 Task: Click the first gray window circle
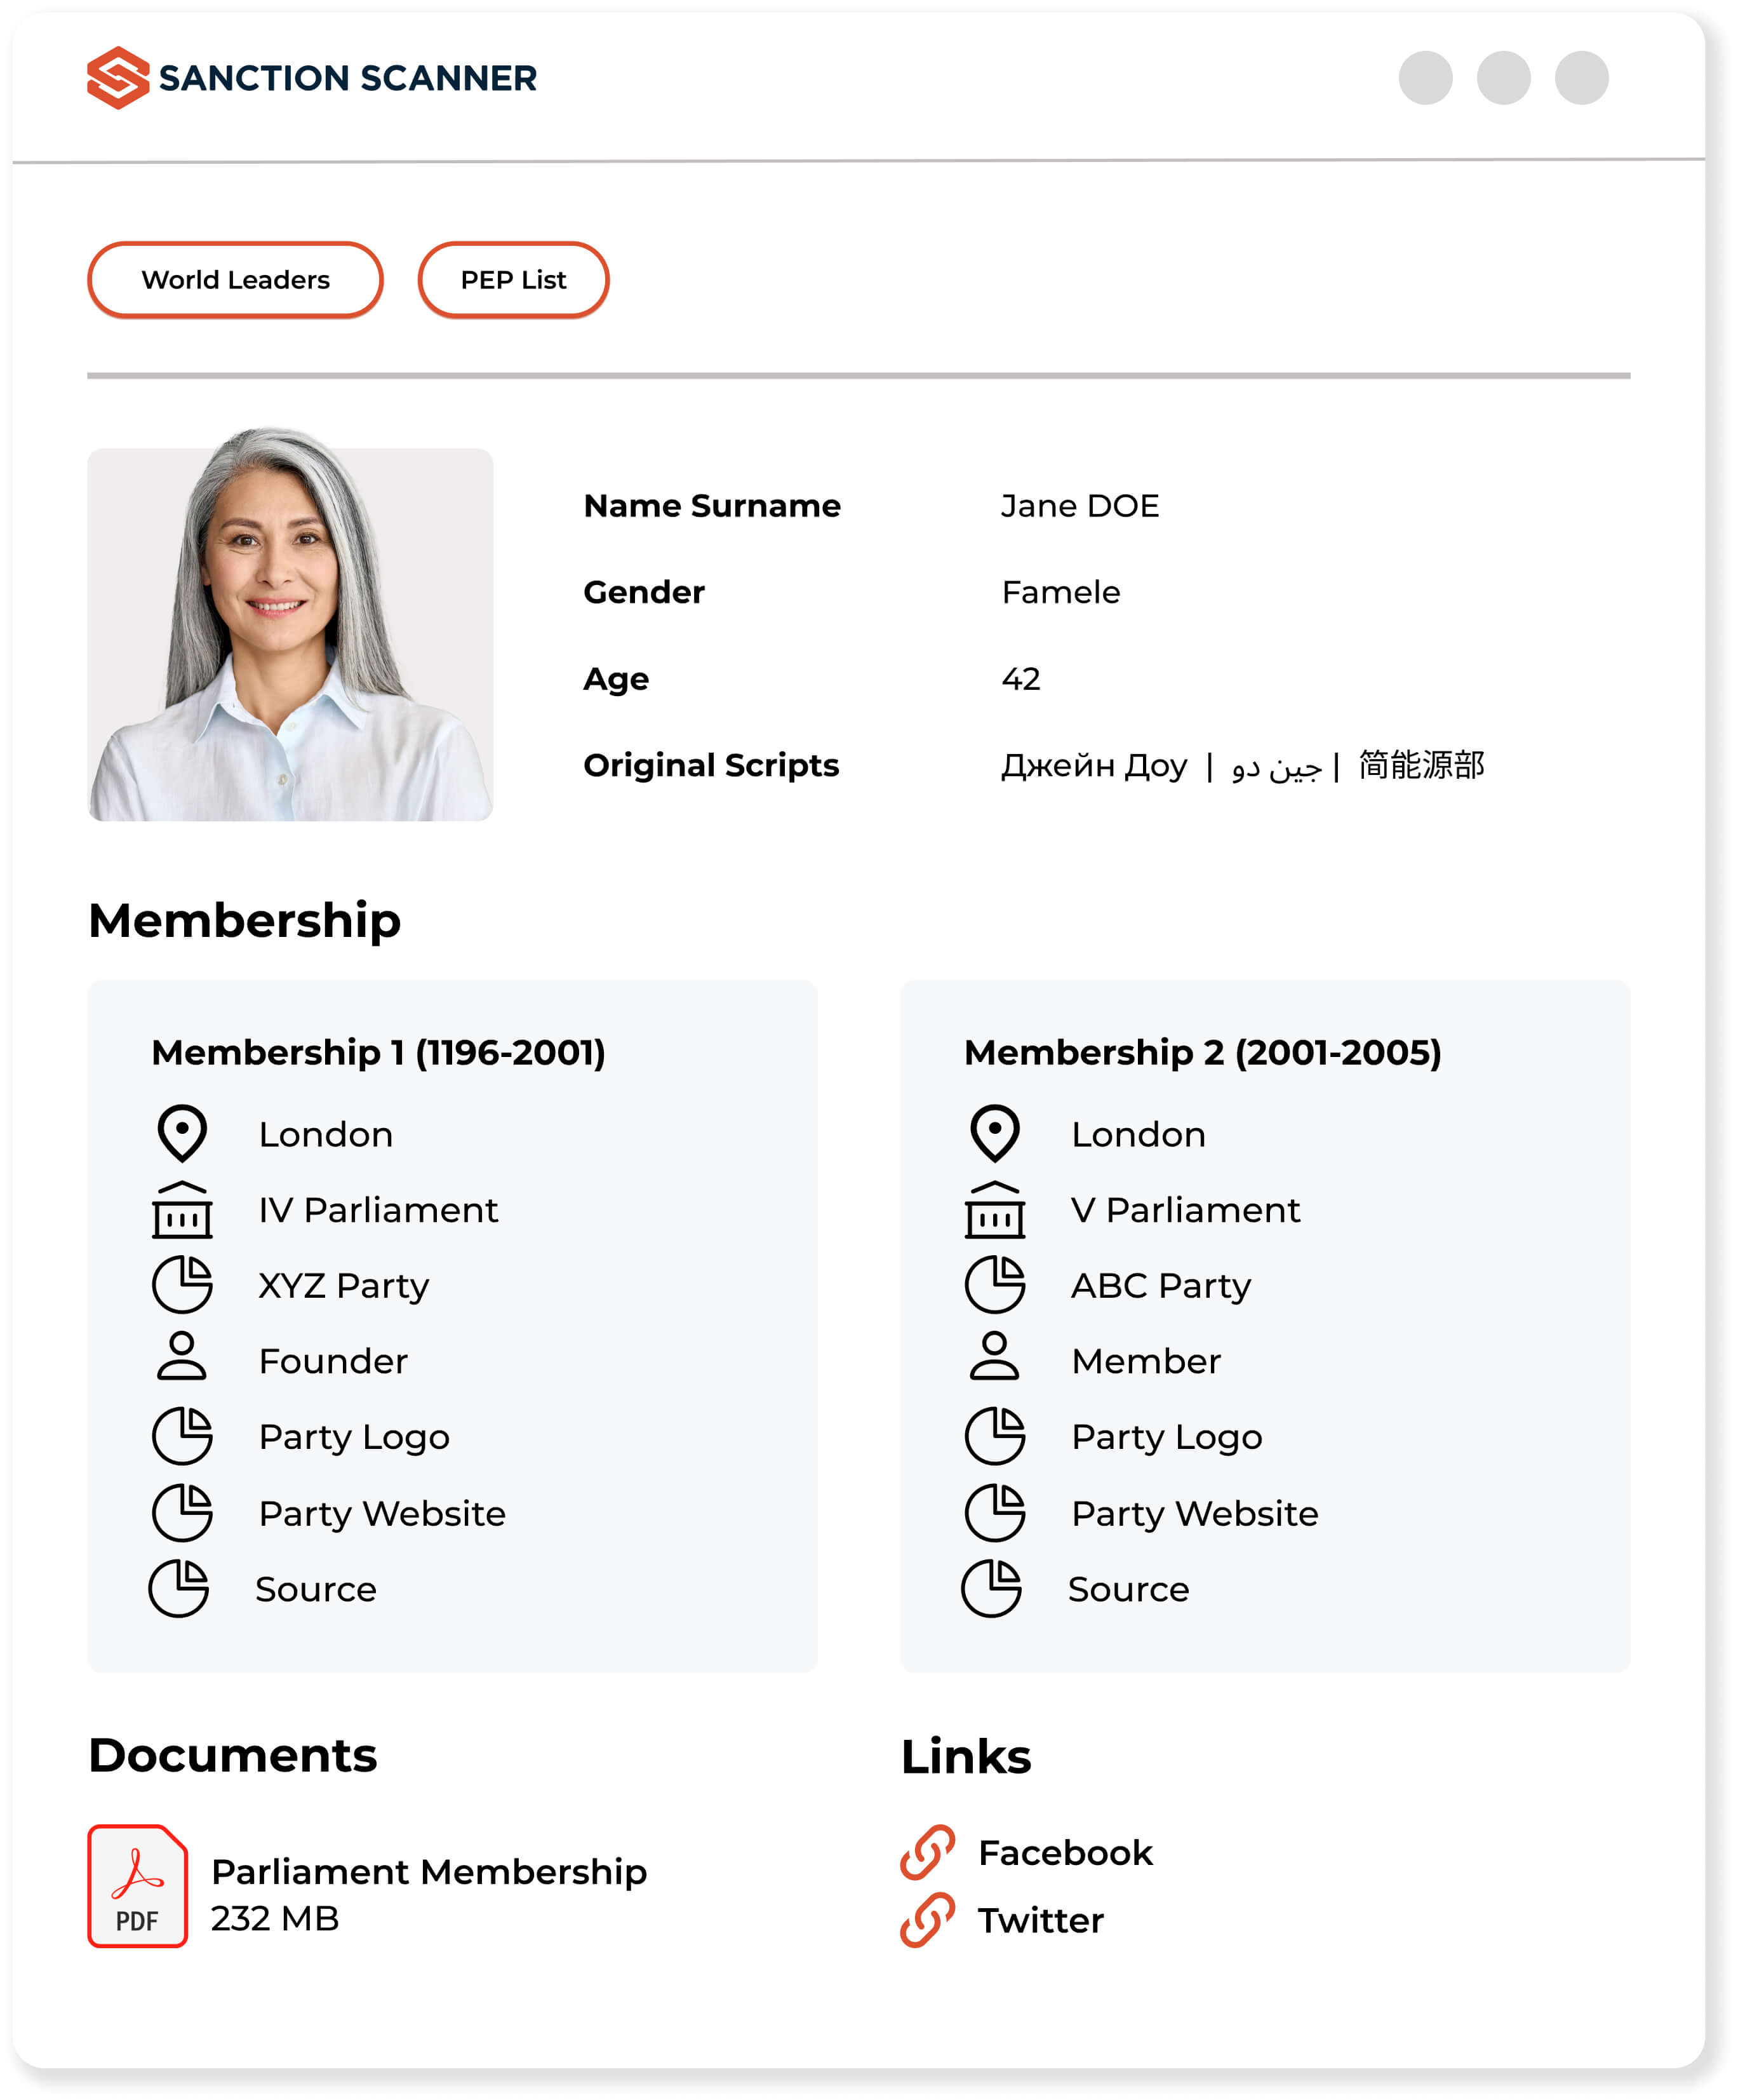pyautogui.click(x=1425, y=78)
